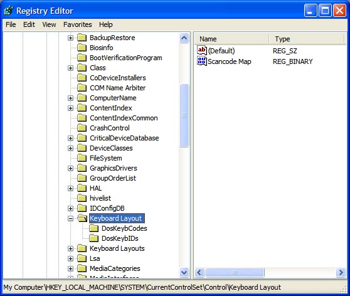
Task: Click the (Default) string value icon
Action: [202, 50]
